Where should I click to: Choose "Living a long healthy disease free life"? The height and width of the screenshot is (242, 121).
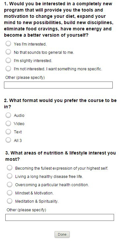10,176
